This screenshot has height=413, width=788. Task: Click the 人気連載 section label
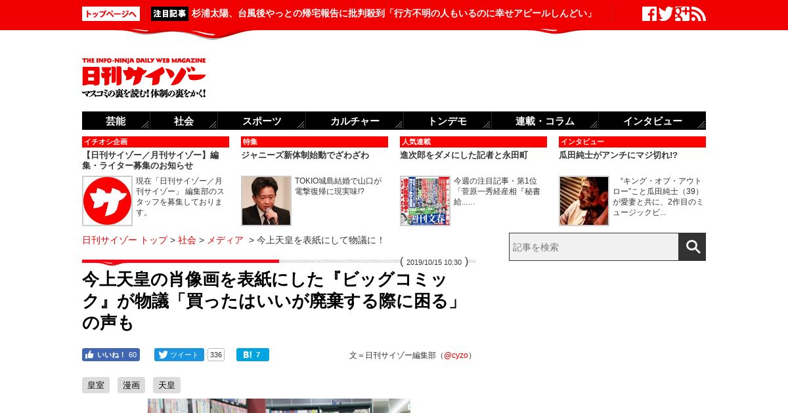[x=473, y=142]
